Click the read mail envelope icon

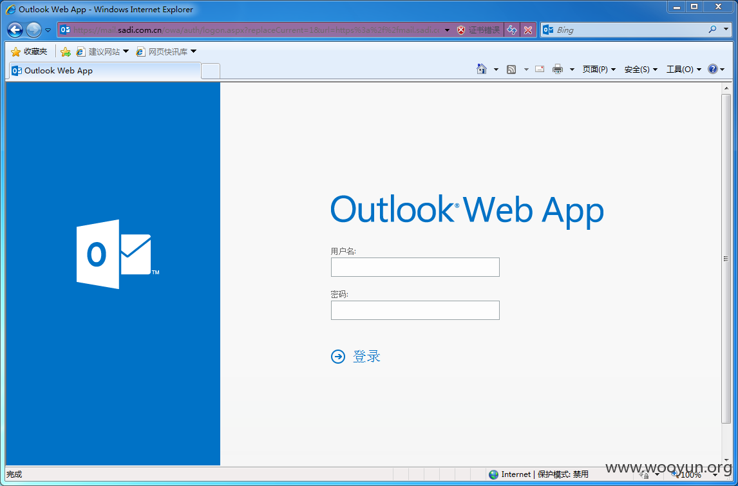(540, 69)
